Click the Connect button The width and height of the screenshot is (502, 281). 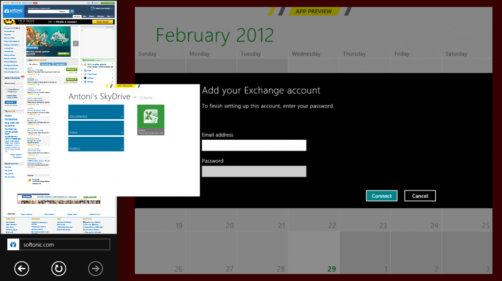tap(381, 196)
